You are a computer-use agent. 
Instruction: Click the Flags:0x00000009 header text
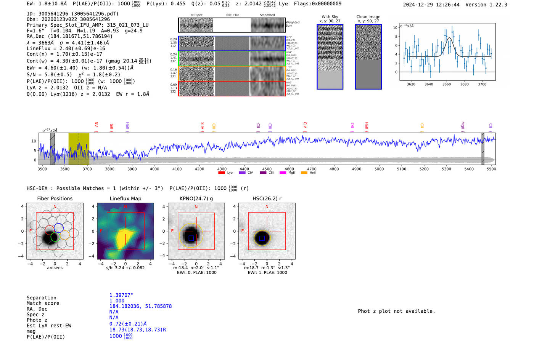pos(318,4)
